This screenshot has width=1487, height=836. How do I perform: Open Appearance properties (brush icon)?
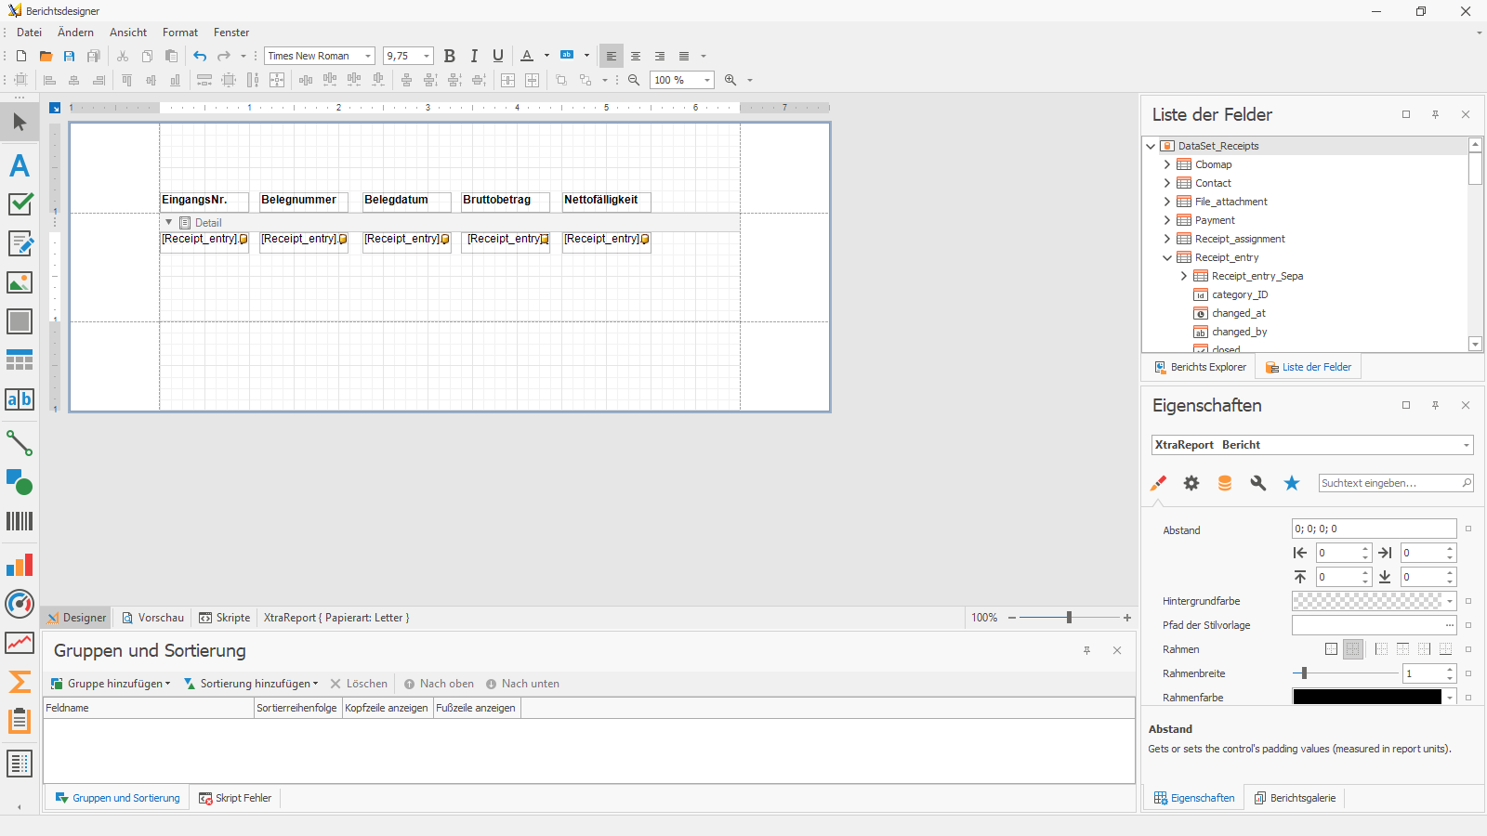coord(1158,483)
